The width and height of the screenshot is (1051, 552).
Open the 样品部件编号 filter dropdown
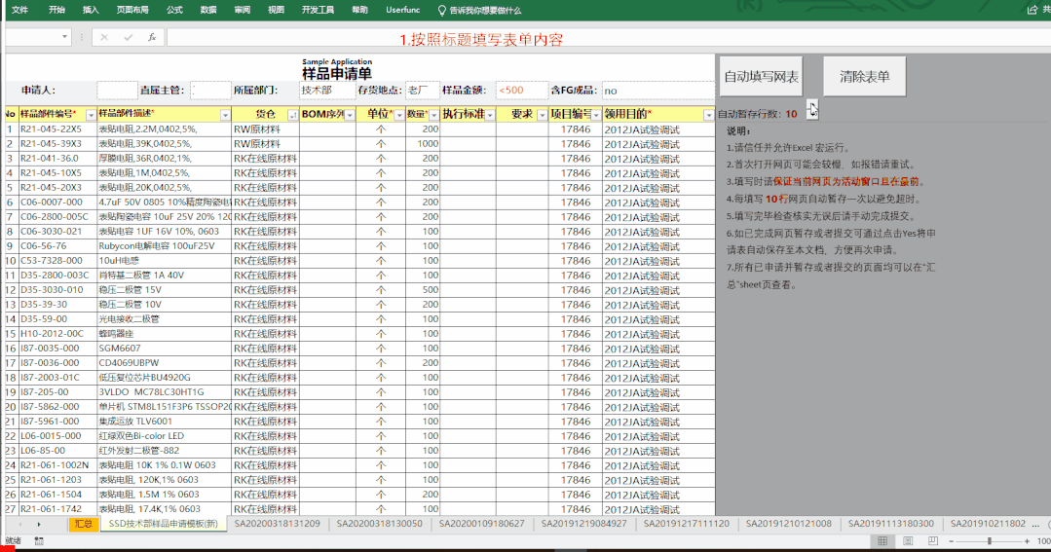pos(91,115)
